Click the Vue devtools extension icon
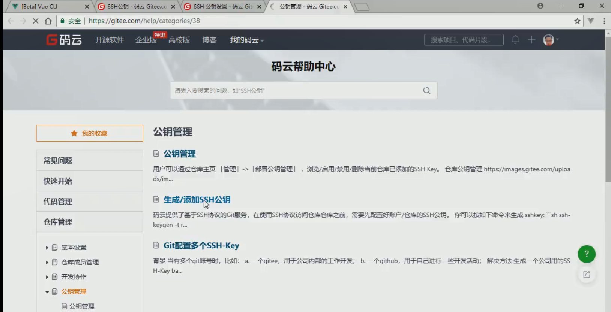611x312 pixels. (x=591, y=21)
